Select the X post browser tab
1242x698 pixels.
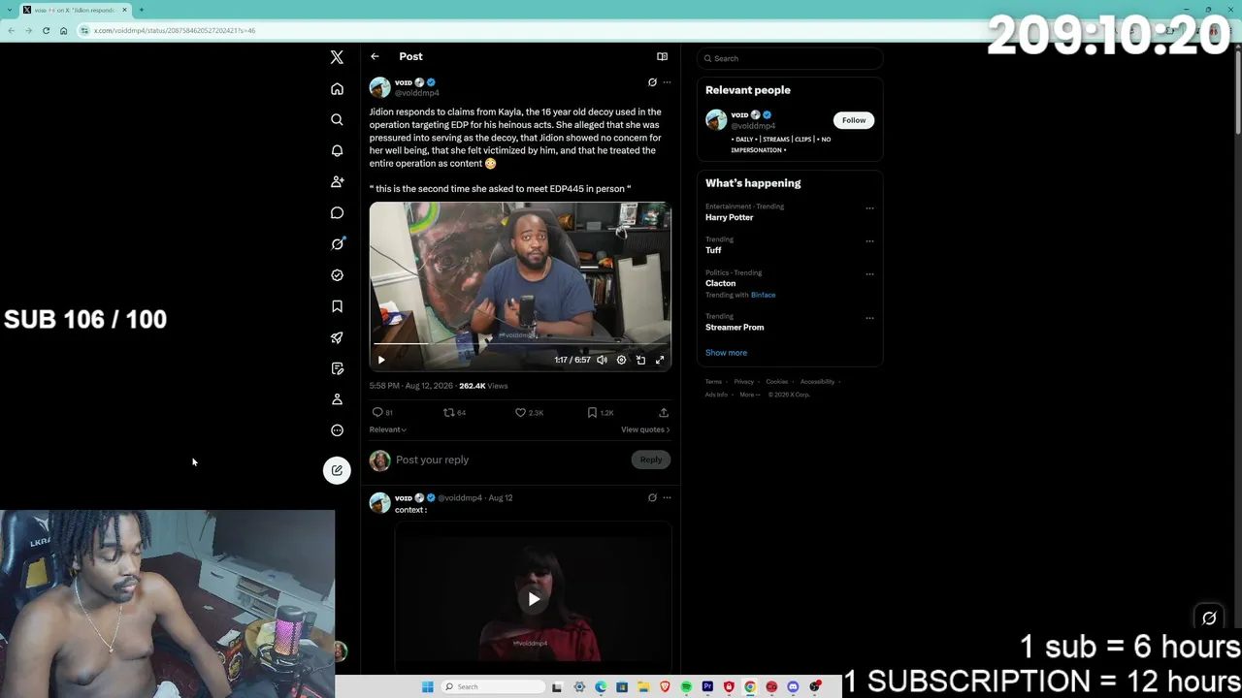[74, 10]
